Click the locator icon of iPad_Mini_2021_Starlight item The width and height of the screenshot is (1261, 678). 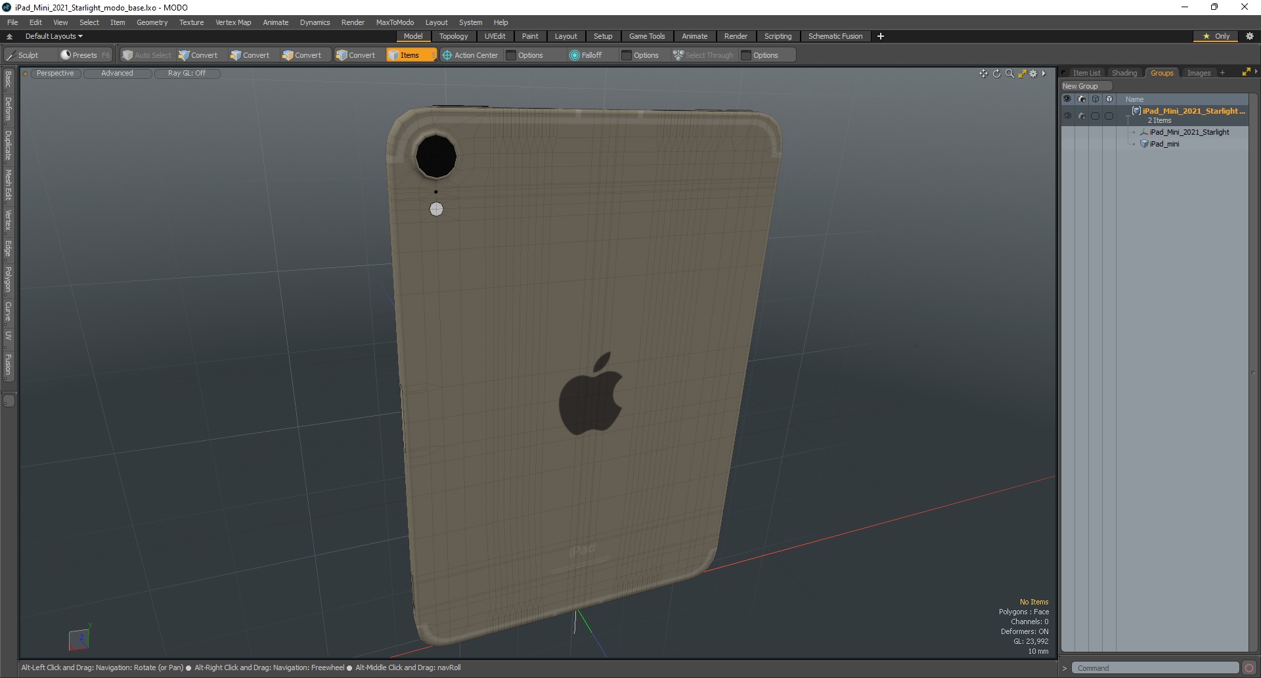coord(1144,132)
